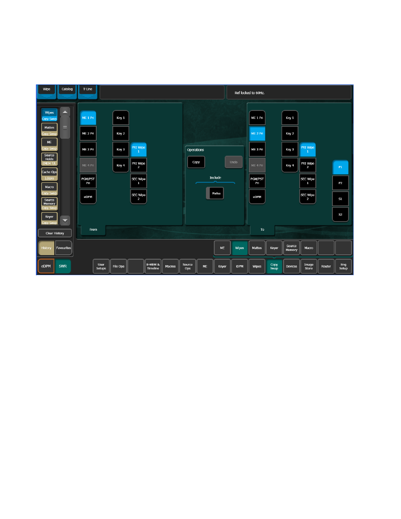The height and width of the screenshot is (519, 401).
Task: Click the history list scroll down arrow
Action: pos(65,220)
